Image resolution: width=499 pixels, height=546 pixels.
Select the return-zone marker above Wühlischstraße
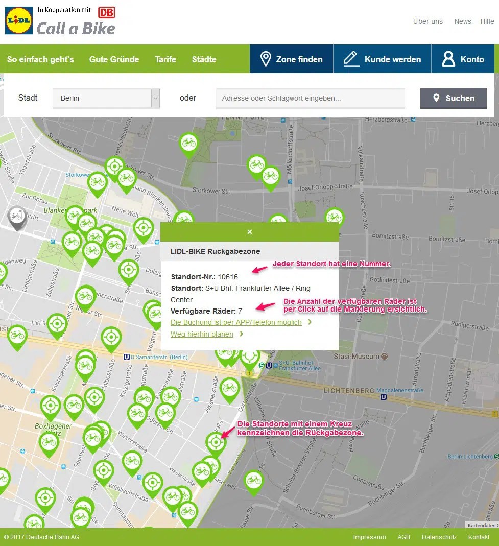152,484
